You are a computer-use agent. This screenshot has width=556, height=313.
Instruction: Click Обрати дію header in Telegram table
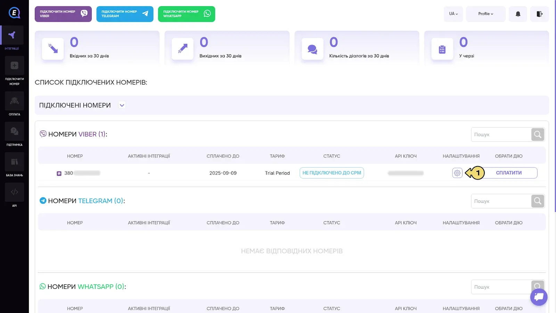pos(509,223)
